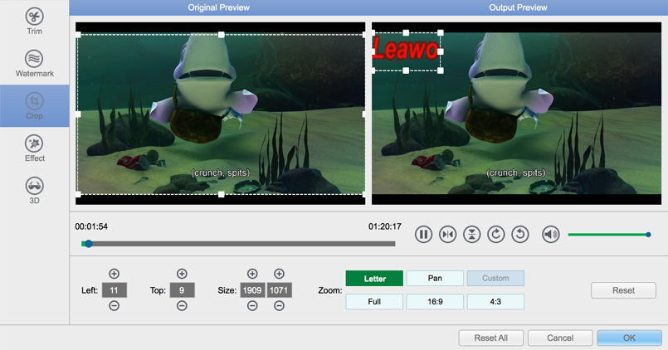This screenshot has width=668, height=350.
Task: Flip the video horizontally
Action: click(448, 234)
